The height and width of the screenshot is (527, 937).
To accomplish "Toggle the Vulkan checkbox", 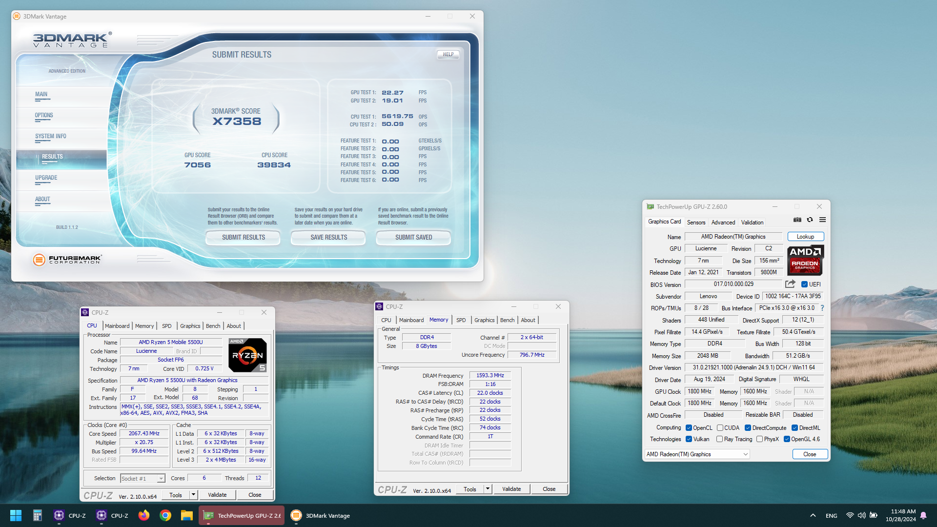I will coord(689,439).
